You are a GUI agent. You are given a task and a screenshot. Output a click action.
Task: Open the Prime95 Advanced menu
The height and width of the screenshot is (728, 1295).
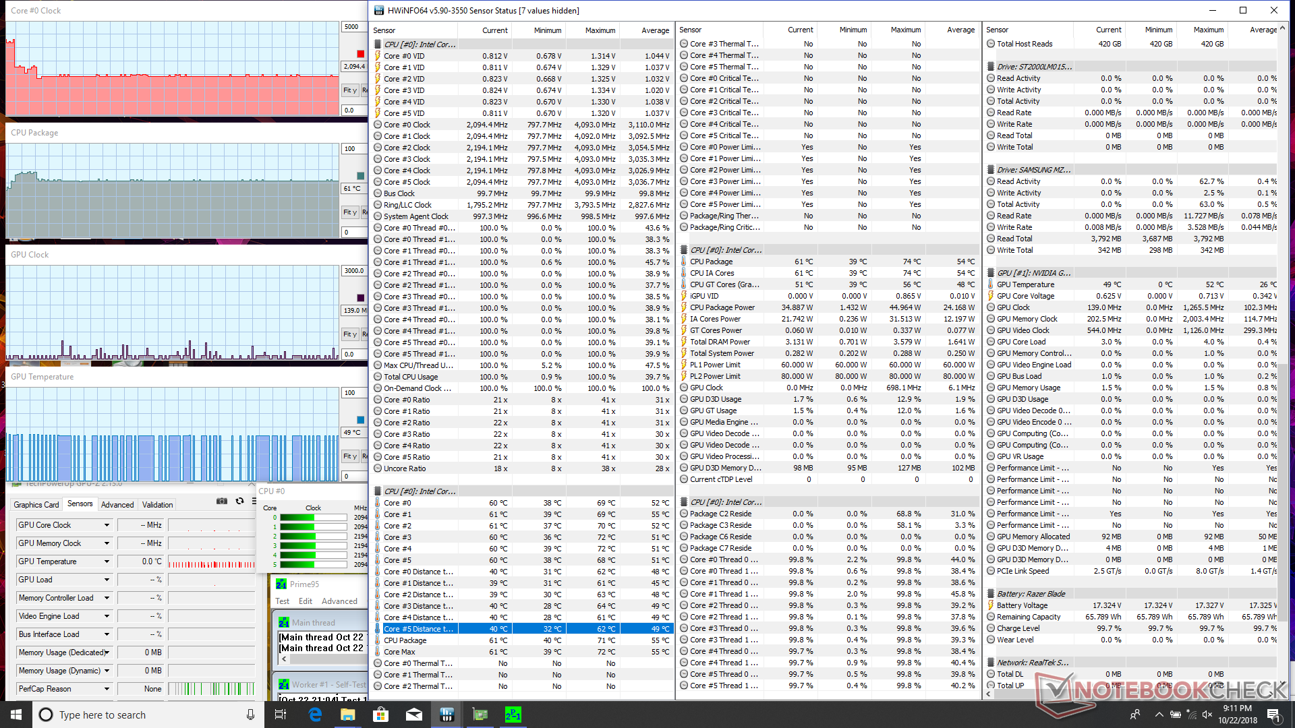[339, 601]
